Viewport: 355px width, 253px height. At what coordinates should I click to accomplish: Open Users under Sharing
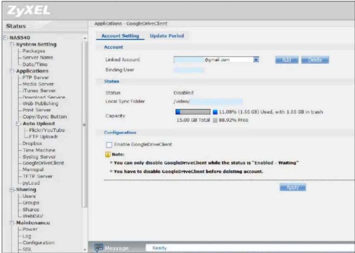(29, 196)
